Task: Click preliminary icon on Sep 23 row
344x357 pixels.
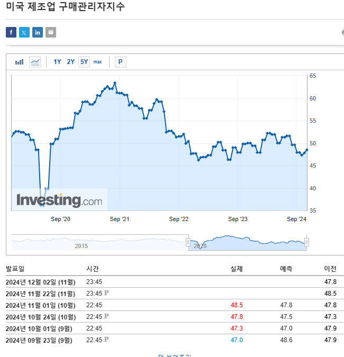Action: coord(106,340)
